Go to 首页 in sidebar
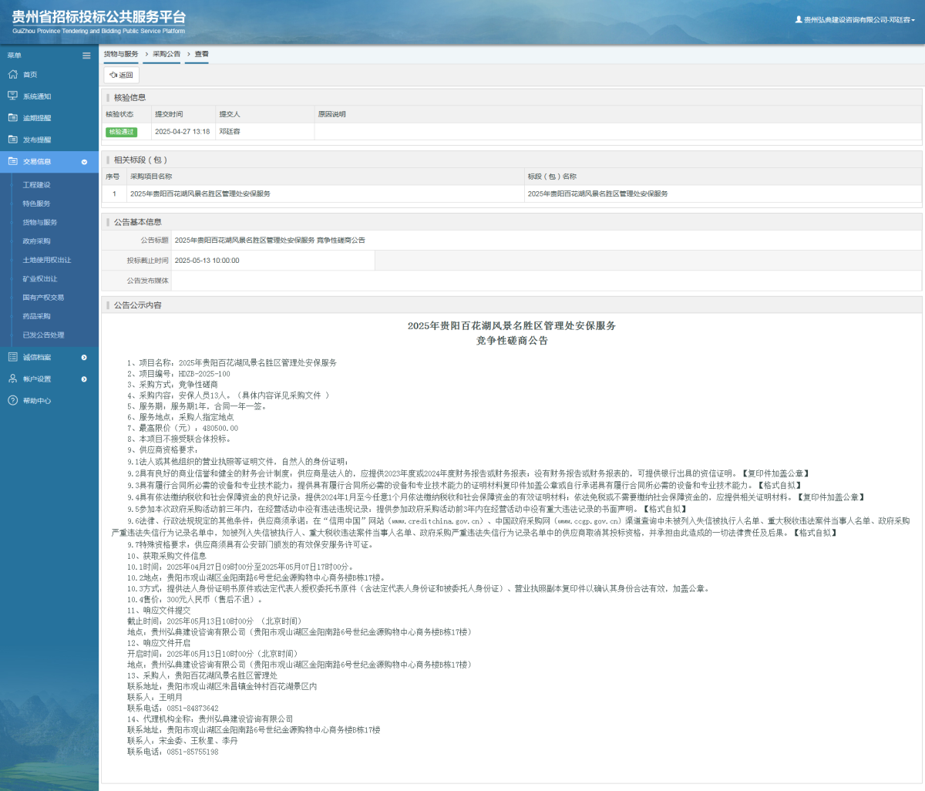Viewport: 925px width, 791px height. [30, 75]
